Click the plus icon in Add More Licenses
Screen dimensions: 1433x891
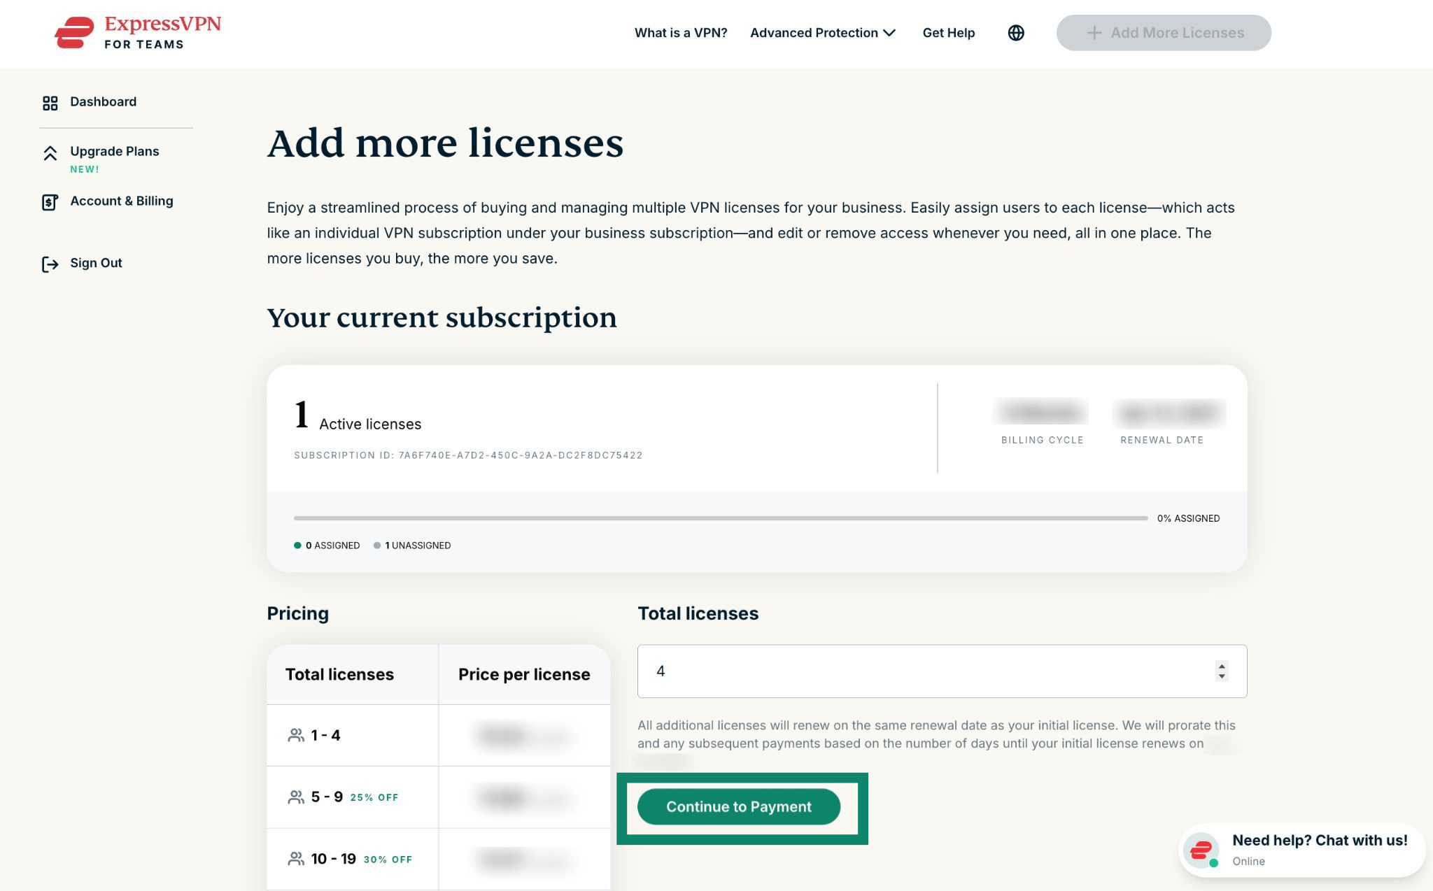click(x=1094, y=33)
